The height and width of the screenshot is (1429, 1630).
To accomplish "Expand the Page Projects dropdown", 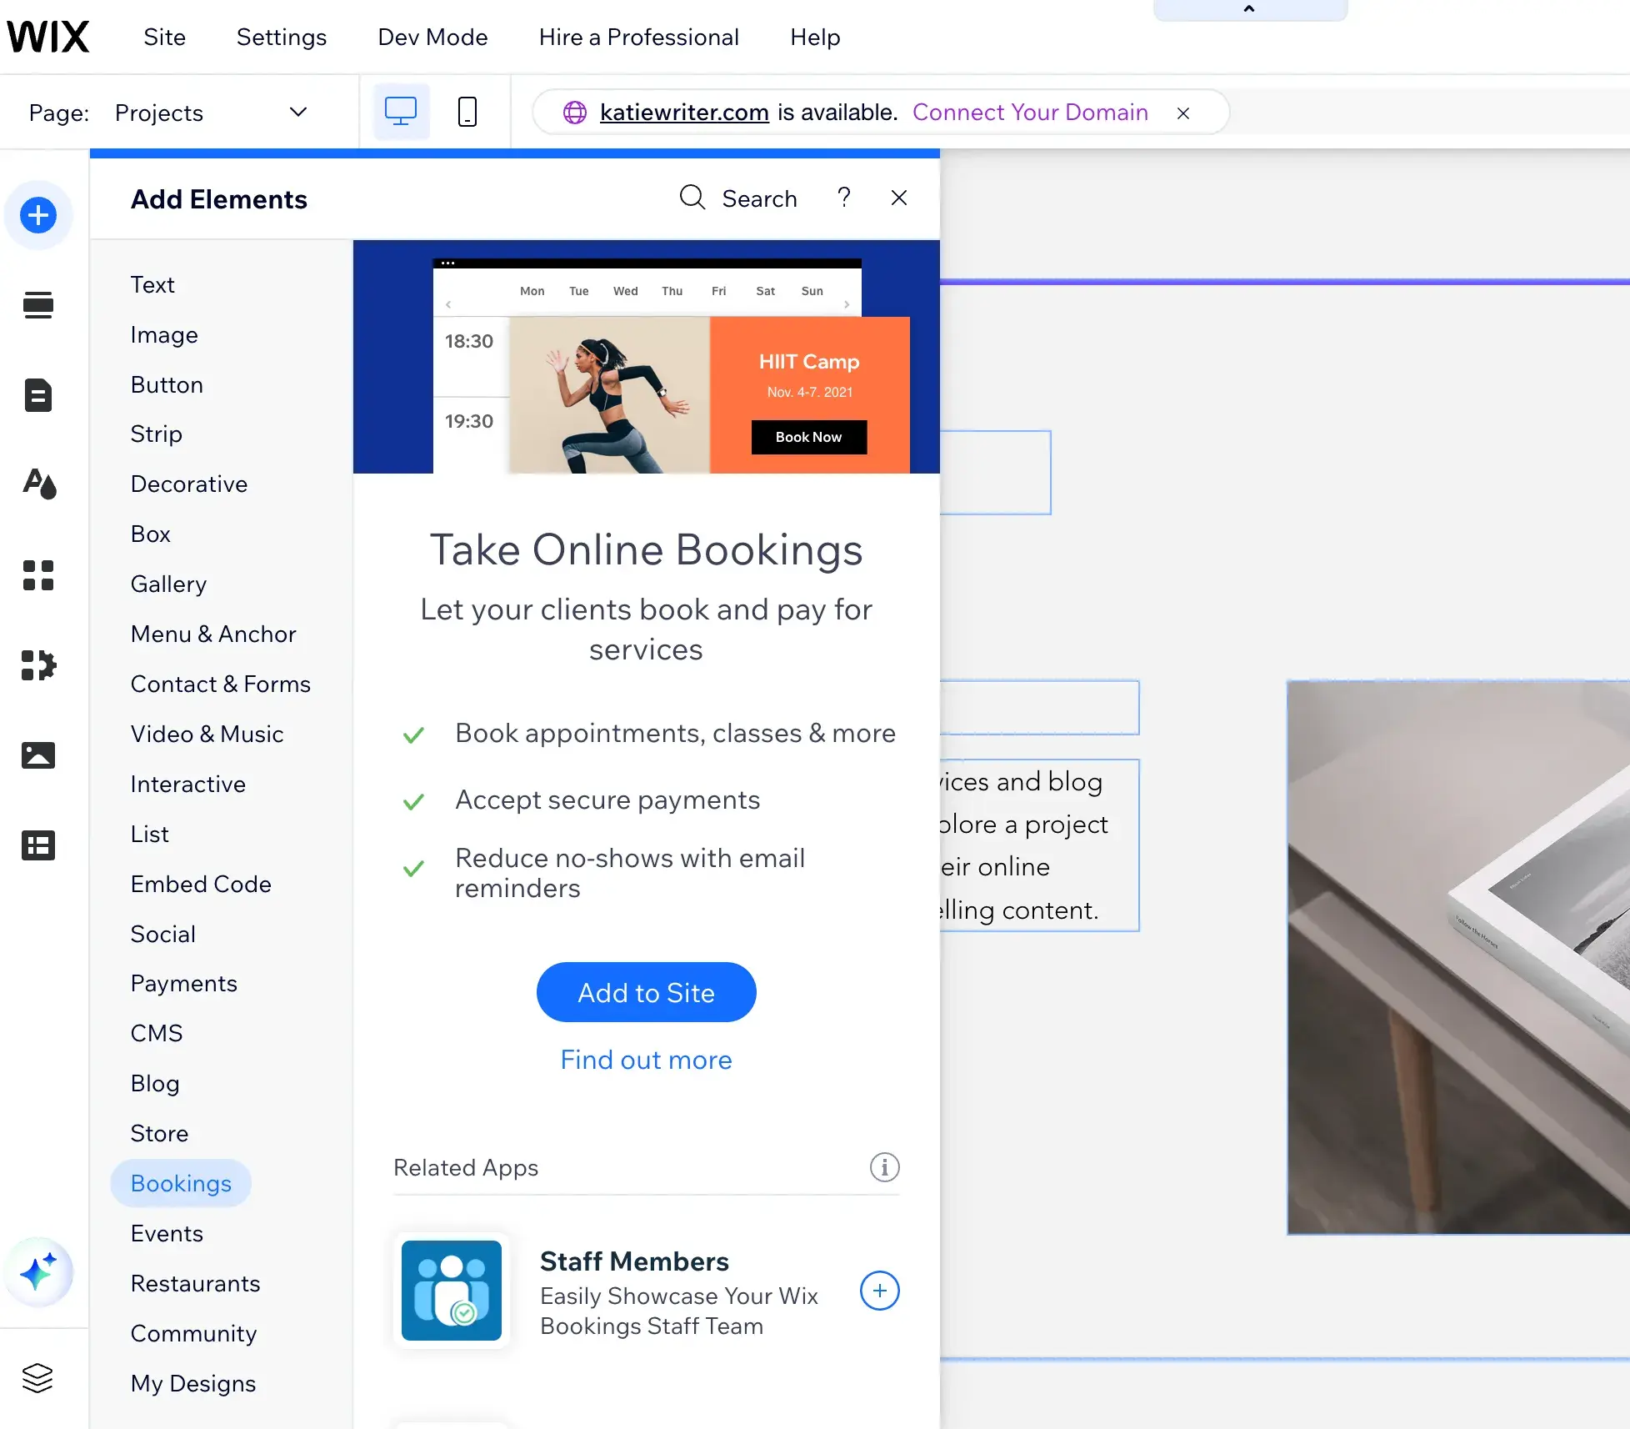I will (297, 112).
